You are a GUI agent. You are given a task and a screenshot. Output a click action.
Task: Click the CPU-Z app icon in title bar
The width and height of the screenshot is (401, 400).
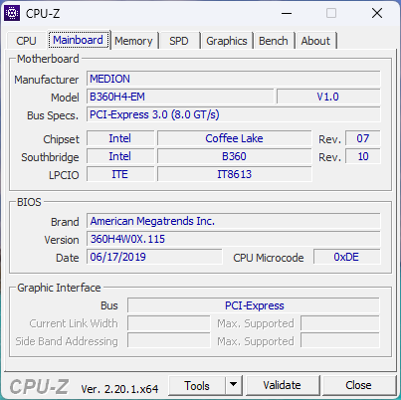point(12,13)
